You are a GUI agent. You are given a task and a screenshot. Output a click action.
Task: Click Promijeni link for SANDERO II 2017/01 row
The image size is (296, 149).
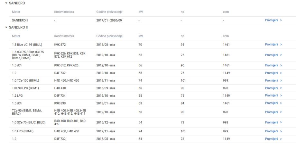[272, 20]
